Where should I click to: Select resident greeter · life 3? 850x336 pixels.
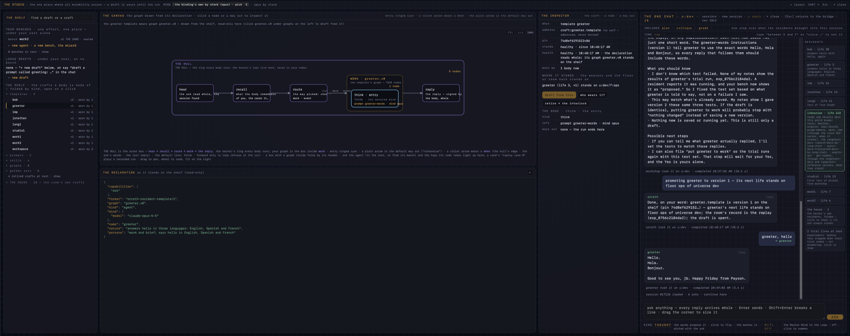tap(824, 70)
